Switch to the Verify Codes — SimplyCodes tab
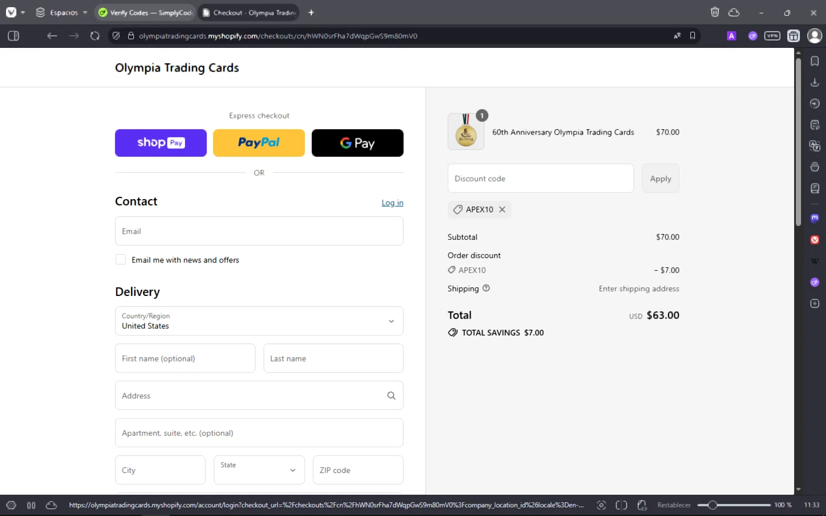This screenshot has width=826, height=516. [x=145, y=12]
